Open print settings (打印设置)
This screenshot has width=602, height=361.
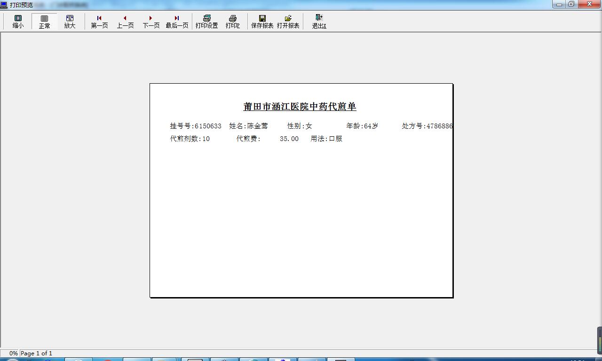(x=207, y=22)
